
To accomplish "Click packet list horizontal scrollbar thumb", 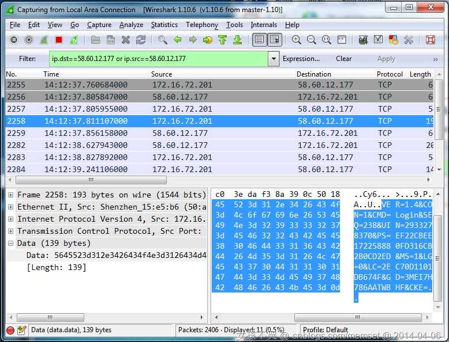I will (x=91, y=180).
